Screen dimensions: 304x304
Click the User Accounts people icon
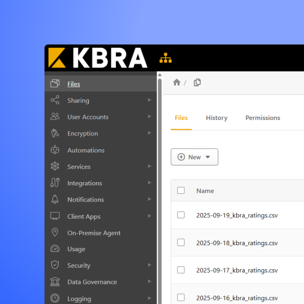(x=55, y=116)
